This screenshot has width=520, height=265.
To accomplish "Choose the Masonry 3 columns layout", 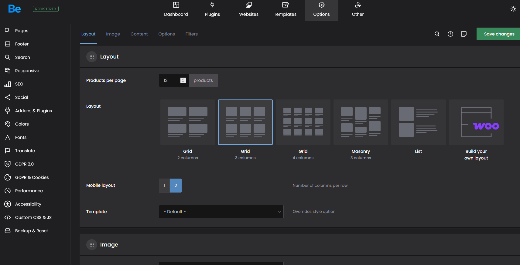I will 361,122.
